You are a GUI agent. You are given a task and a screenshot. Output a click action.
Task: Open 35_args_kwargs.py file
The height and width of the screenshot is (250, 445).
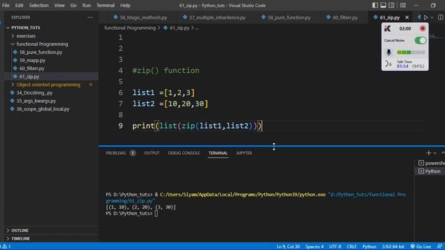tap(35, 101)
